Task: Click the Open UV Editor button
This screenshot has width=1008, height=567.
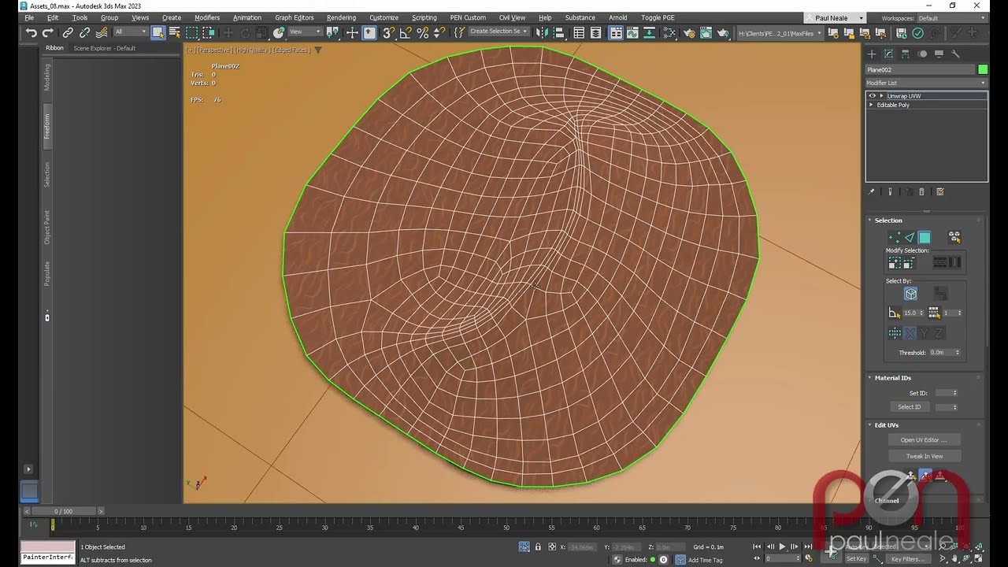Action: click(924, 440)
